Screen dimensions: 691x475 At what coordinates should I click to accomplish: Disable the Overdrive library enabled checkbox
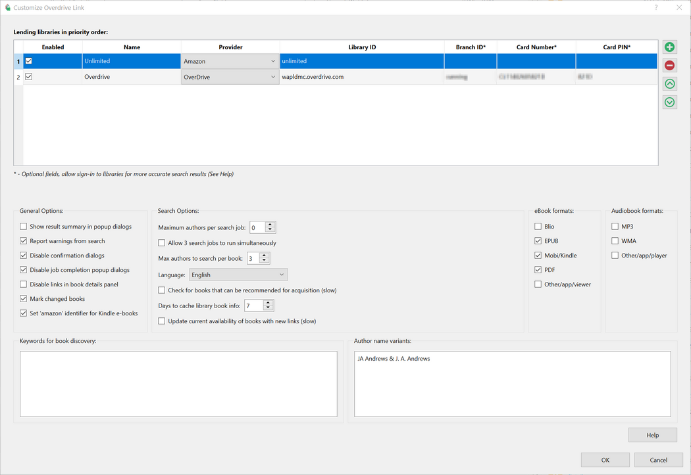(29, 76)
